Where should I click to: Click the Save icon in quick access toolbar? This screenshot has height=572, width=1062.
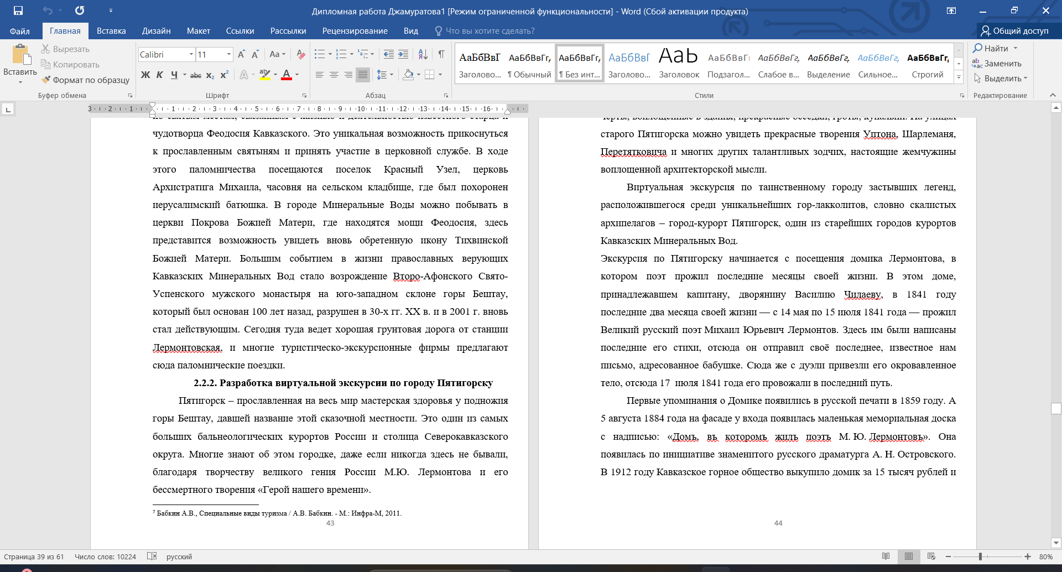[x=18, y=11]
